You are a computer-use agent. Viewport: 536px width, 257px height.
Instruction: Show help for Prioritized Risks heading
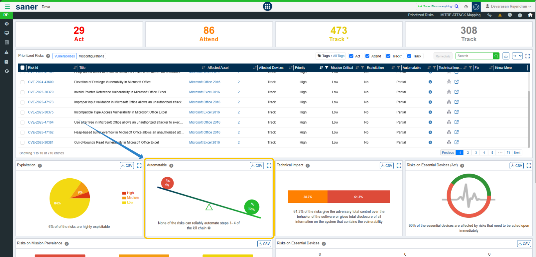tap(48, 56)
